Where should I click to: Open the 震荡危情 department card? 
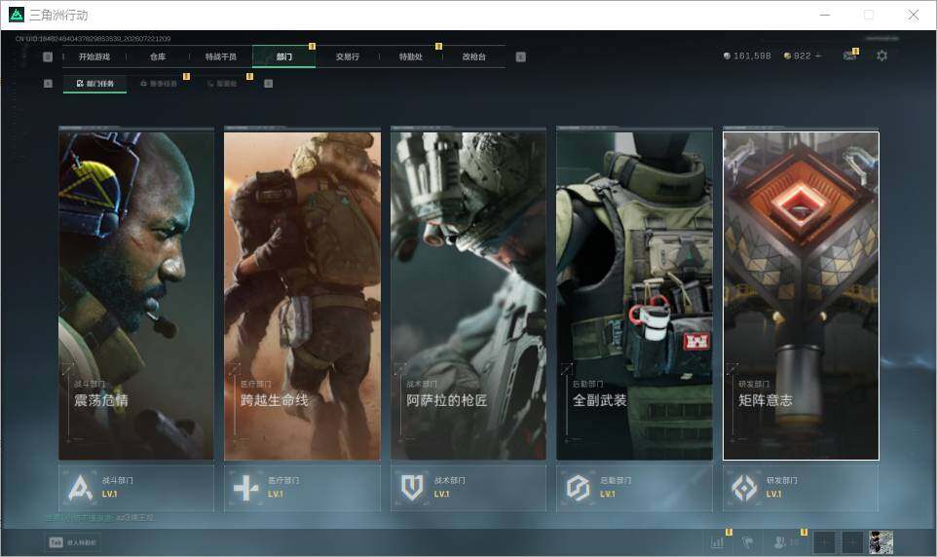tap(136, 295)
